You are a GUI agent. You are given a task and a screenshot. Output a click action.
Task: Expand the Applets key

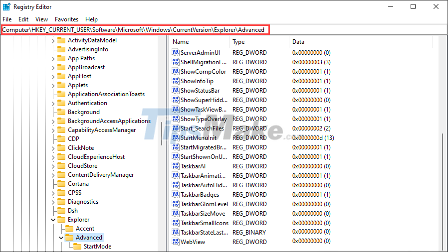(53, 86)
